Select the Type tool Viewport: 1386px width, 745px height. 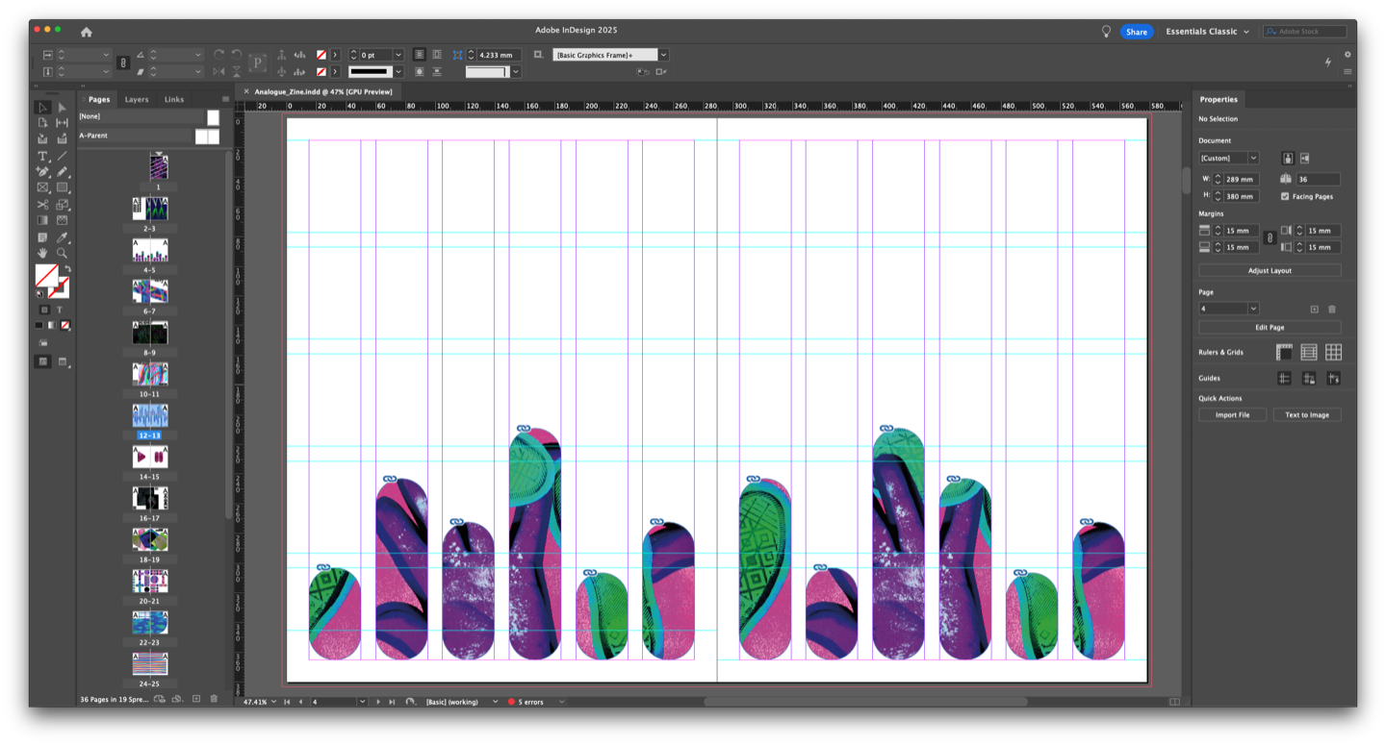pyautogui.click(x=42, y=156)
